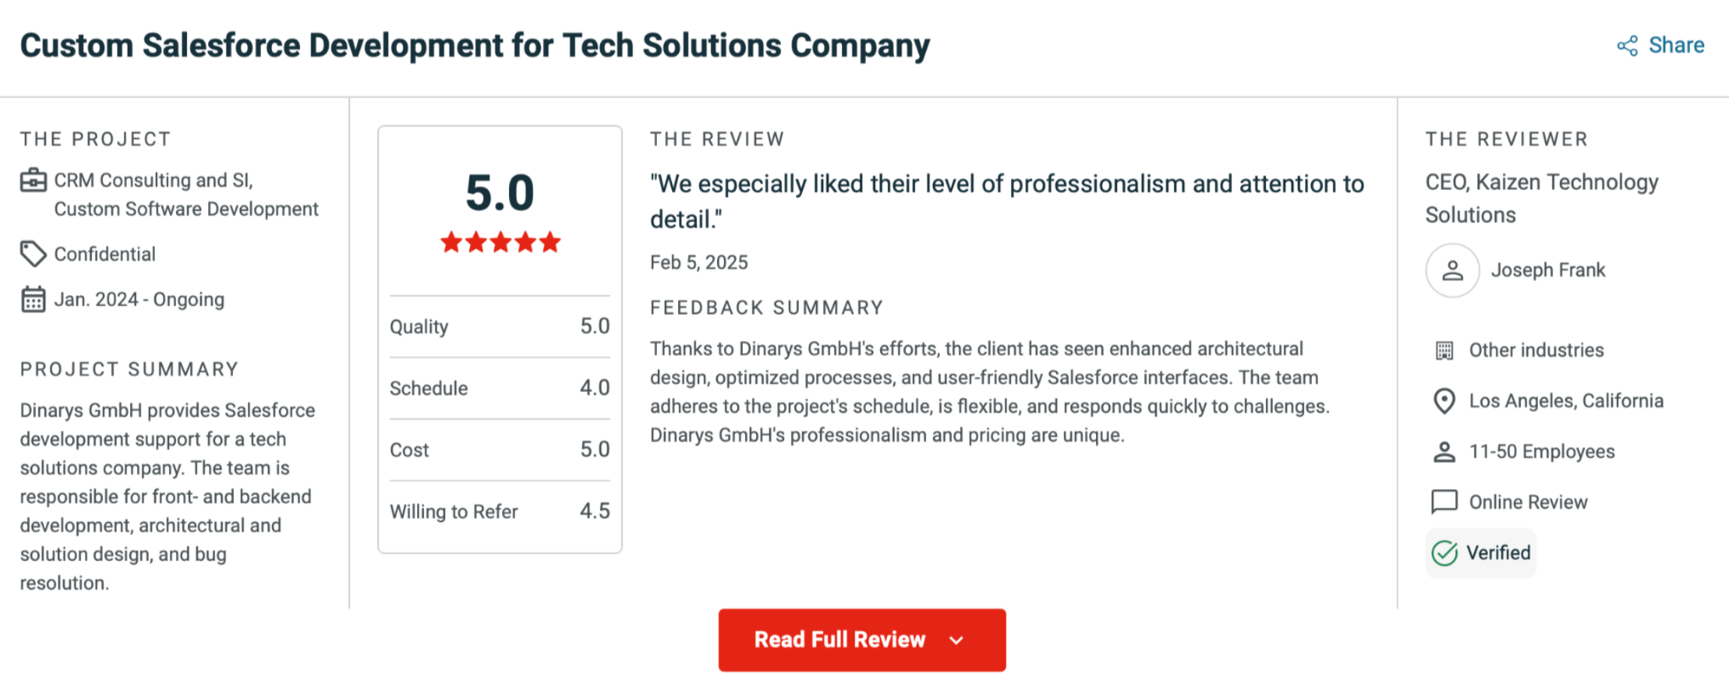Screen dimensions: 1729x694
Task: Click the person icon for employee count
Action: tap(1444, 451)
